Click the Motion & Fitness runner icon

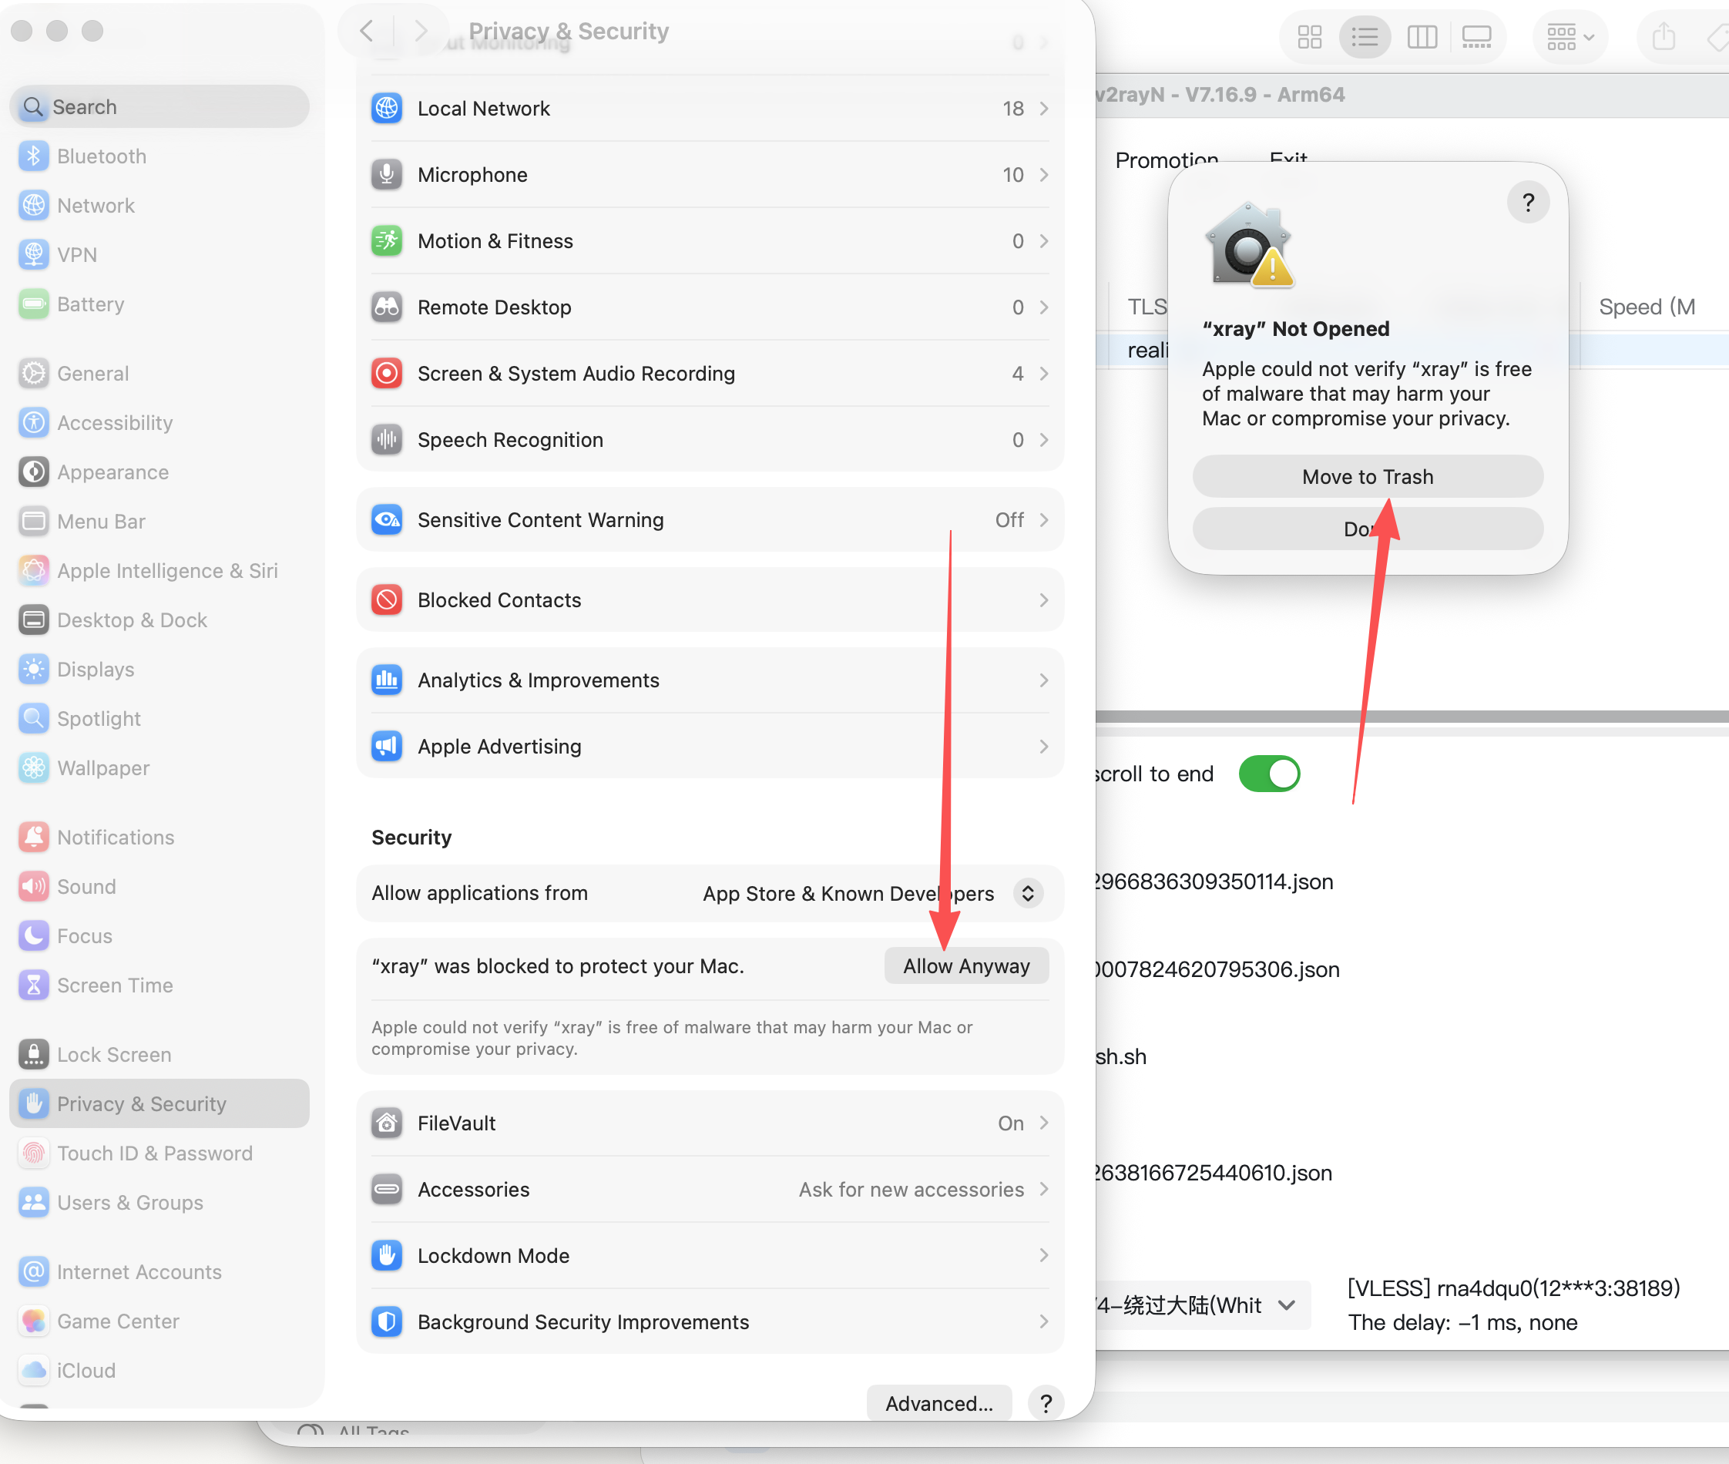pos(387,240)
